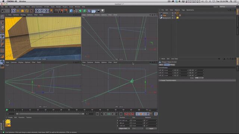
Task: Click the Floor environment icon
Action: coord(93,11)
